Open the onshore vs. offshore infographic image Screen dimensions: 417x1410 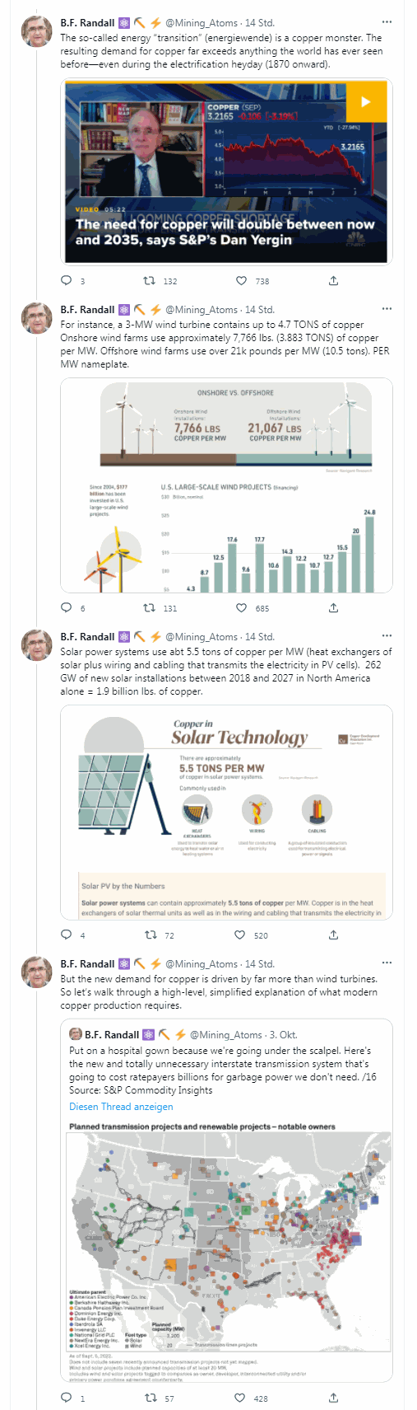226,485
